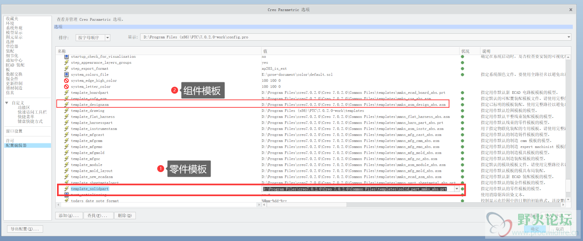Click the lightning icon for template_solidpart
Screen dimensions: 583x241
point(66,189)
